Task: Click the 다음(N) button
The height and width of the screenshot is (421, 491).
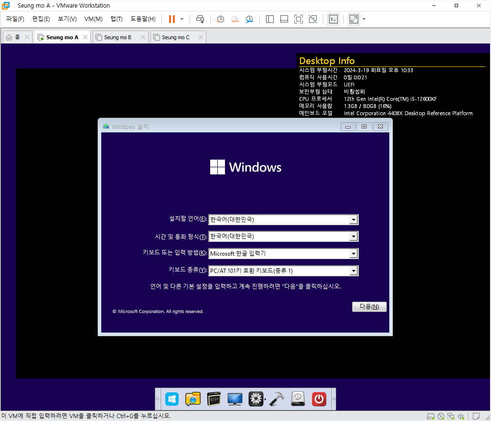Action: [x=369, y=307]
